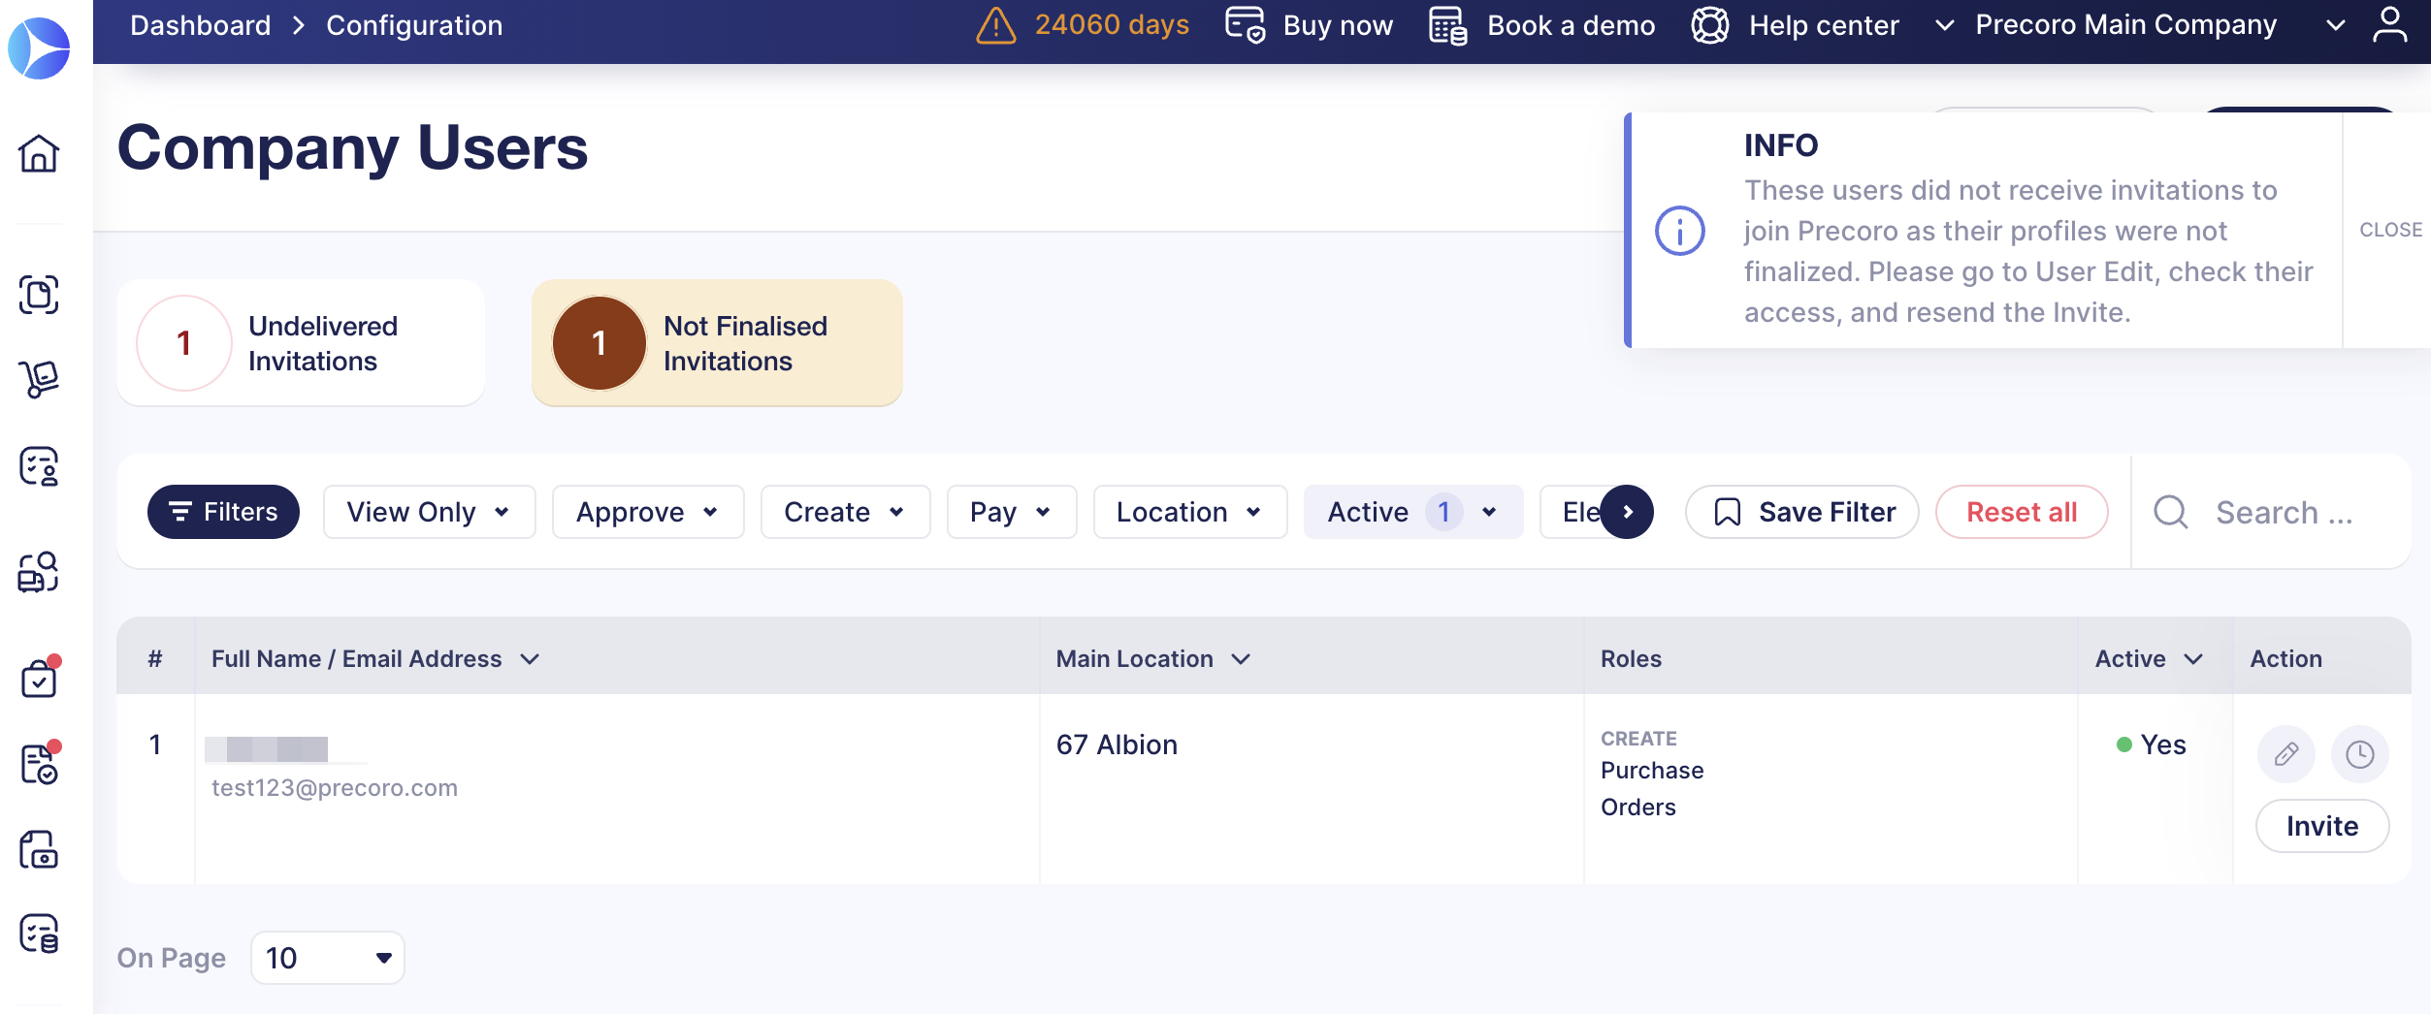Viewport: 2431px width, 1014px height.
Task: Click the Invite button
Action: click(x=2321, y=826)
